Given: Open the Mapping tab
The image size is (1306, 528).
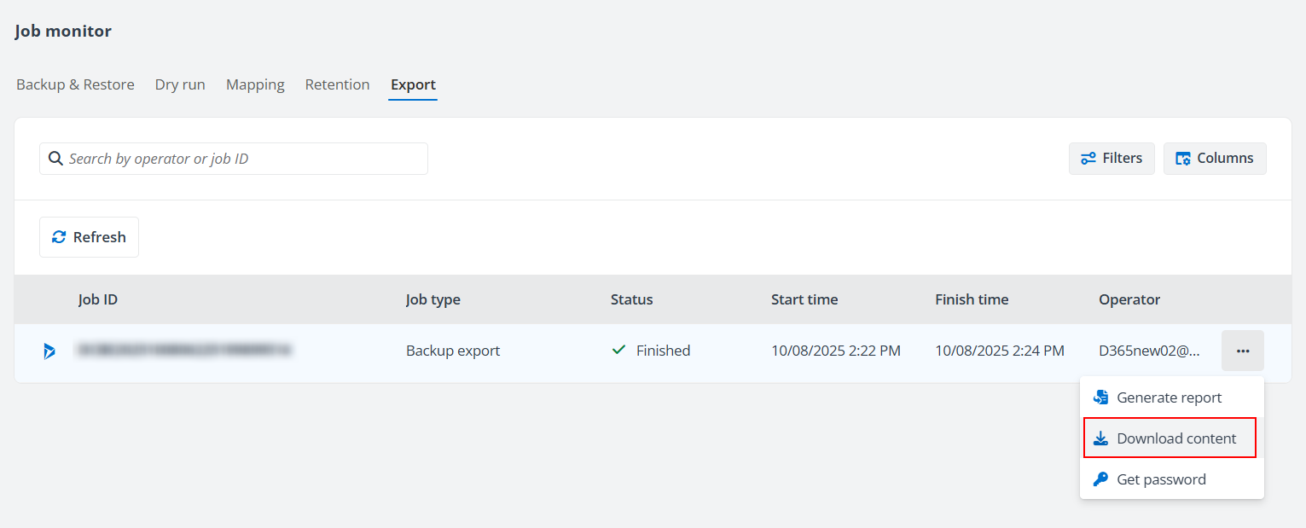Looking at the screenshot, I should tap(255, 84).
